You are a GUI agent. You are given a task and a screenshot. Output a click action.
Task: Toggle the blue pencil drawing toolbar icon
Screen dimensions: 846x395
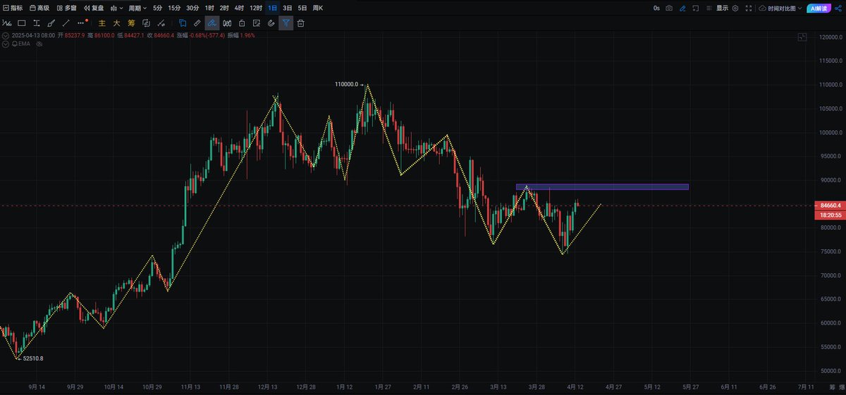click(x=682, y=8)
